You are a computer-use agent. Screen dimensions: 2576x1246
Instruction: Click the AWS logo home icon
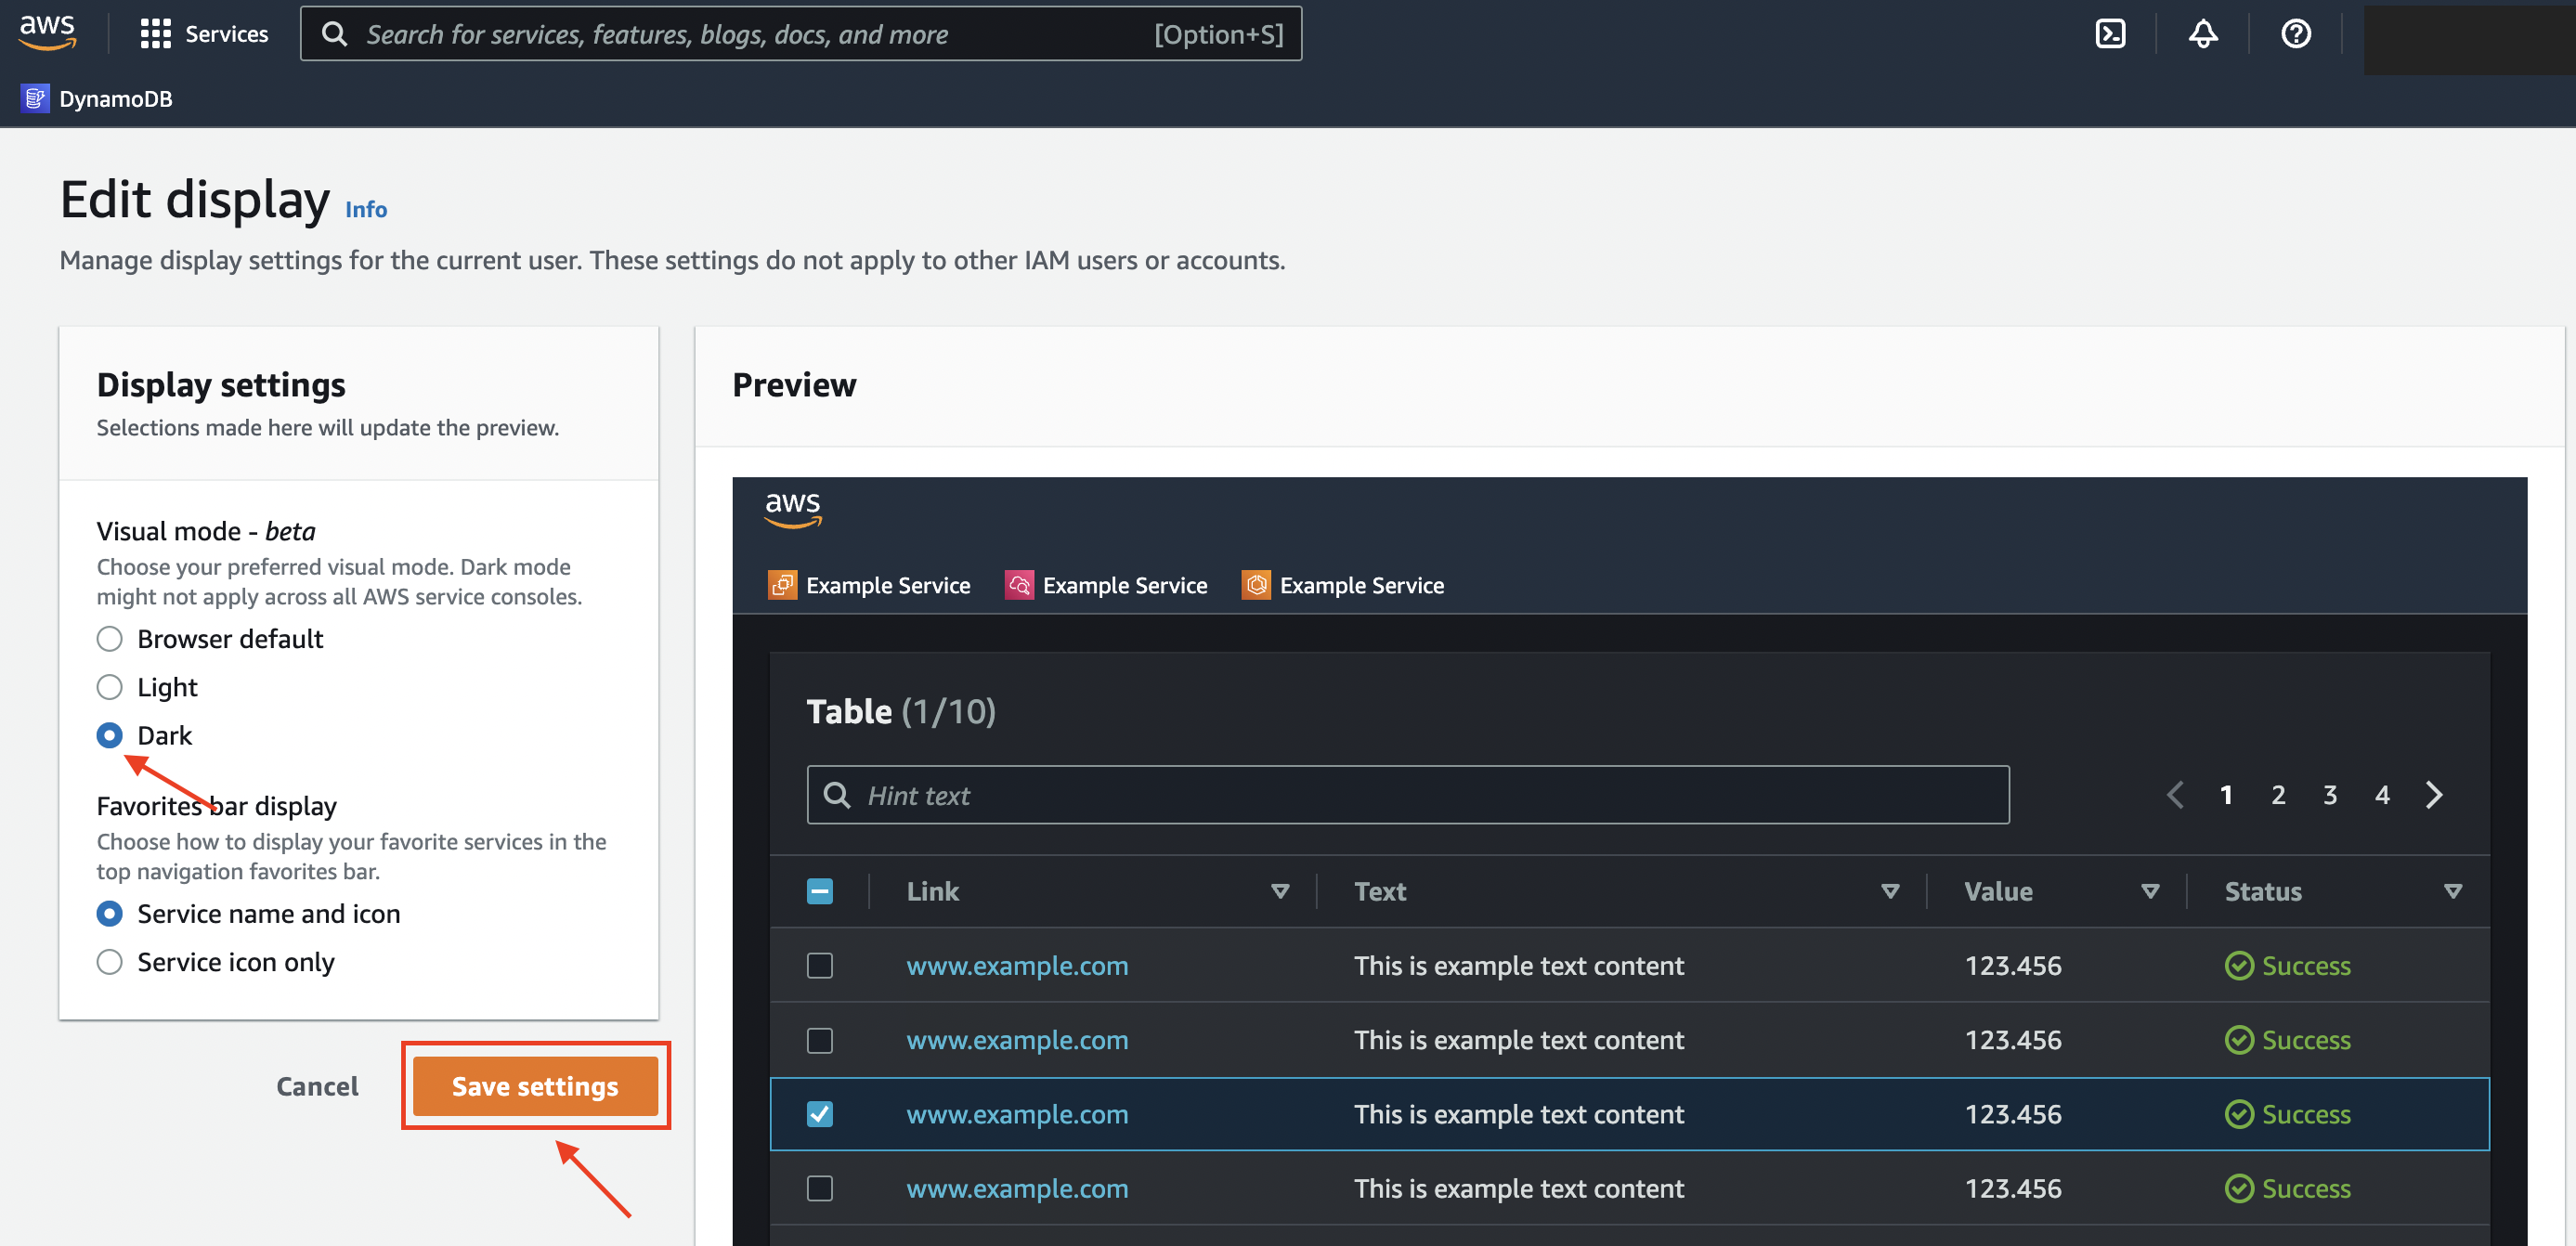(47, 32)
